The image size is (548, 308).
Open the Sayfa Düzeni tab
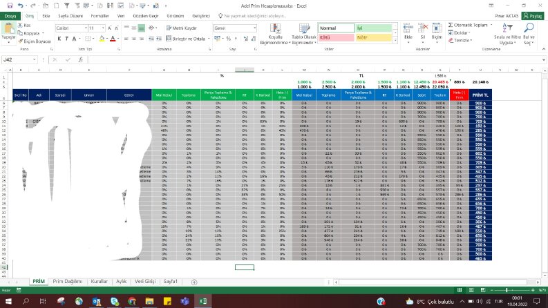point(70,16)
